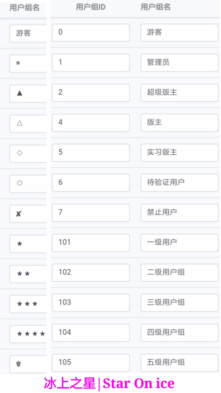Click the 超级版主 group name field
This screenshot has height=393, width=221.
coord(179,93)
